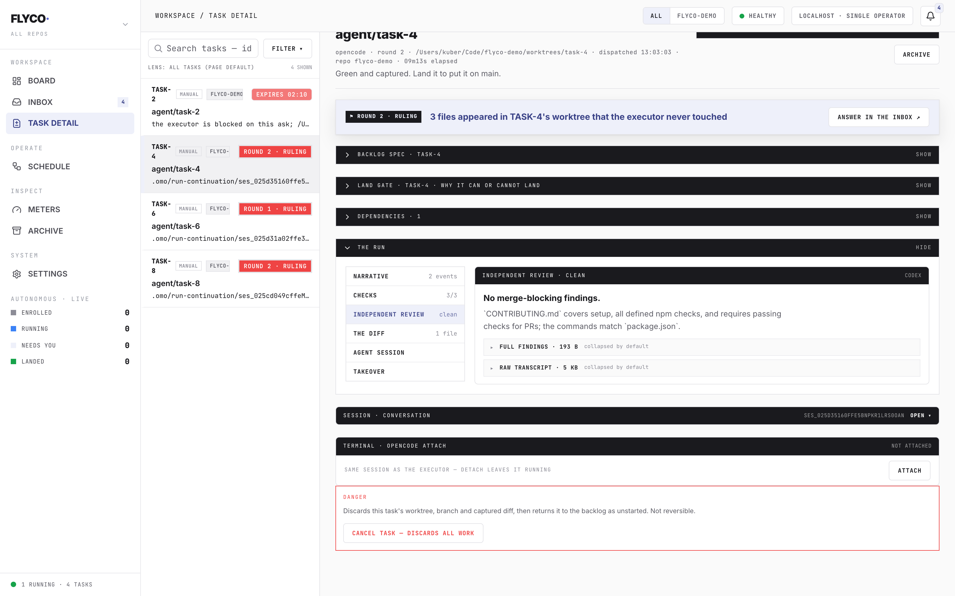The width and height of the screenshot is (955, 596).
Task: Click the green Landed color swatch
Action: (13, 361)
